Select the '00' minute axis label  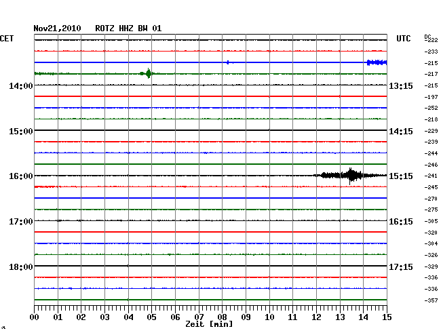pos(35,317)
